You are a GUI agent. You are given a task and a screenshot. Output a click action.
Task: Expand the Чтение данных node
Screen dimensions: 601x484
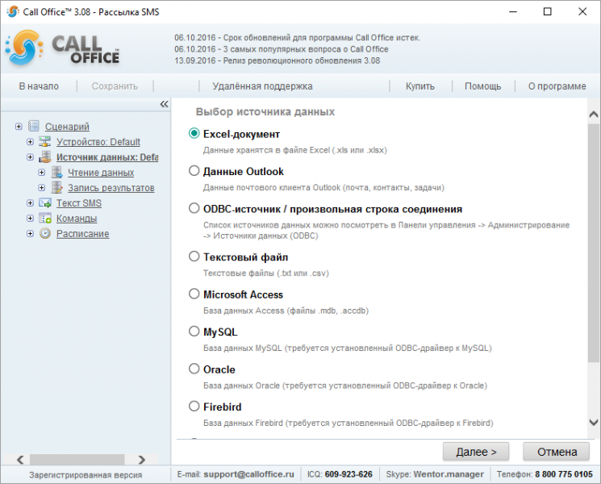click(x=41, y=173)
